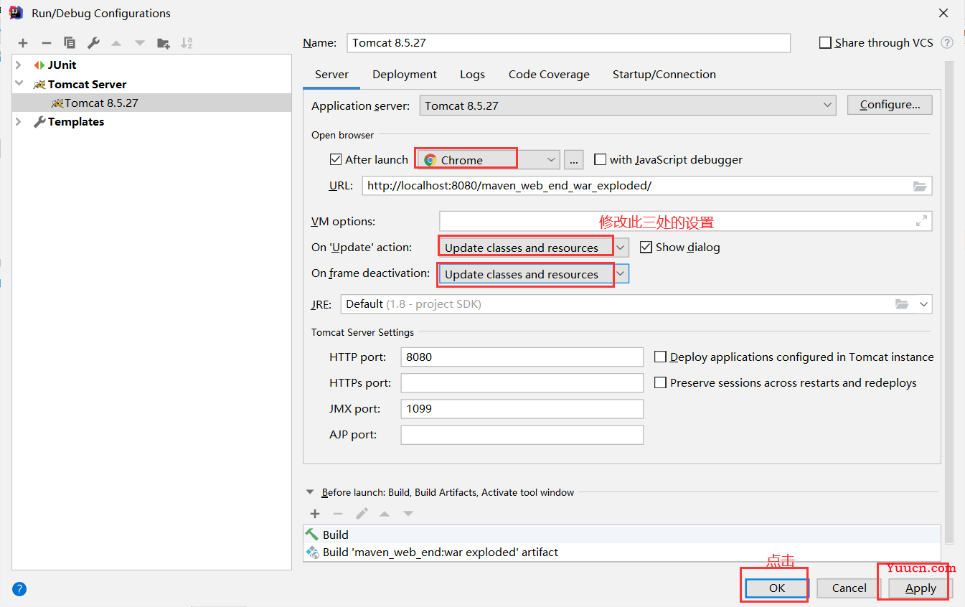Switch to Logs tab
Image resolution: width=965 pixels, height=607 pixels.
click(472, 75)
